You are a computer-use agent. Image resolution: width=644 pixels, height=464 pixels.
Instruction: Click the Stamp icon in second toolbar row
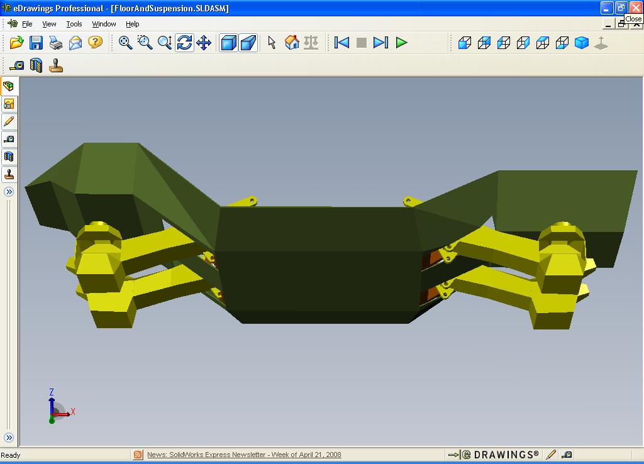[x=56, y=65]
